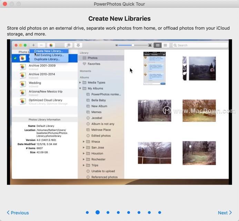The height and width of the screenshot is (221, 239).
Task: Go to the Next tour page
Action: click(x=225, y=213)
